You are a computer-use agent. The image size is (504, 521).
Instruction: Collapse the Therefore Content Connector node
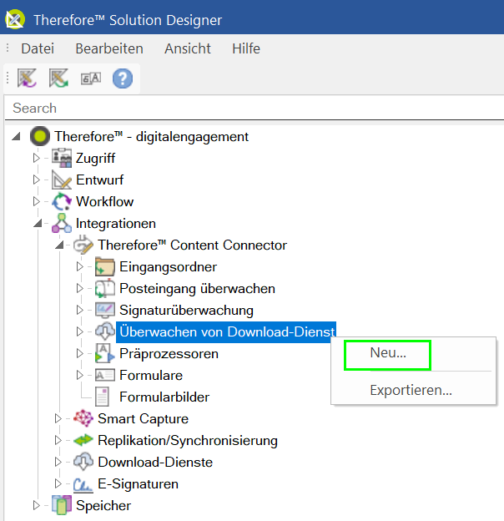(58, 245)
